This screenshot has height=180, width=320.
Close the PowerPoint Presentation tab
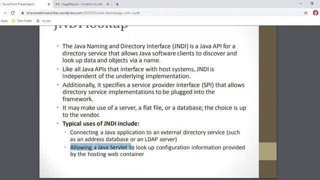49,4
